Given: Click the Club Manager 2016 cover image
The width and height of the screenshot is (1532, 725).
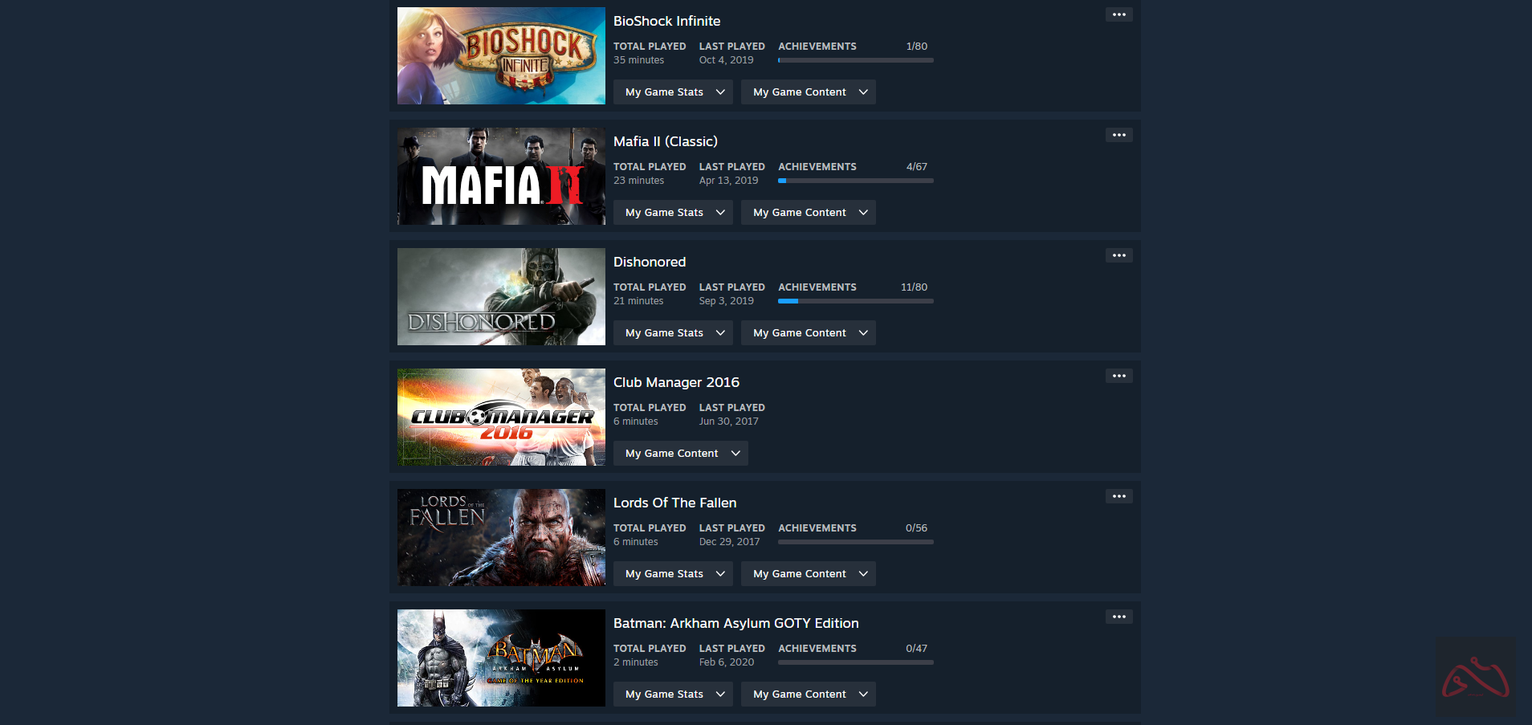Looking at the screenshot, I should tap(501, 417).
